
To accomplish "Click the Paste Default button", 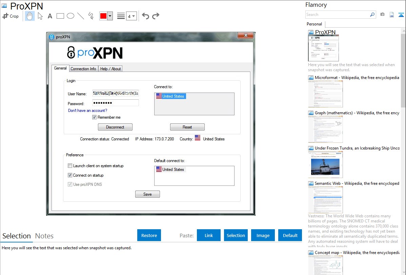I will click(290, 235).
